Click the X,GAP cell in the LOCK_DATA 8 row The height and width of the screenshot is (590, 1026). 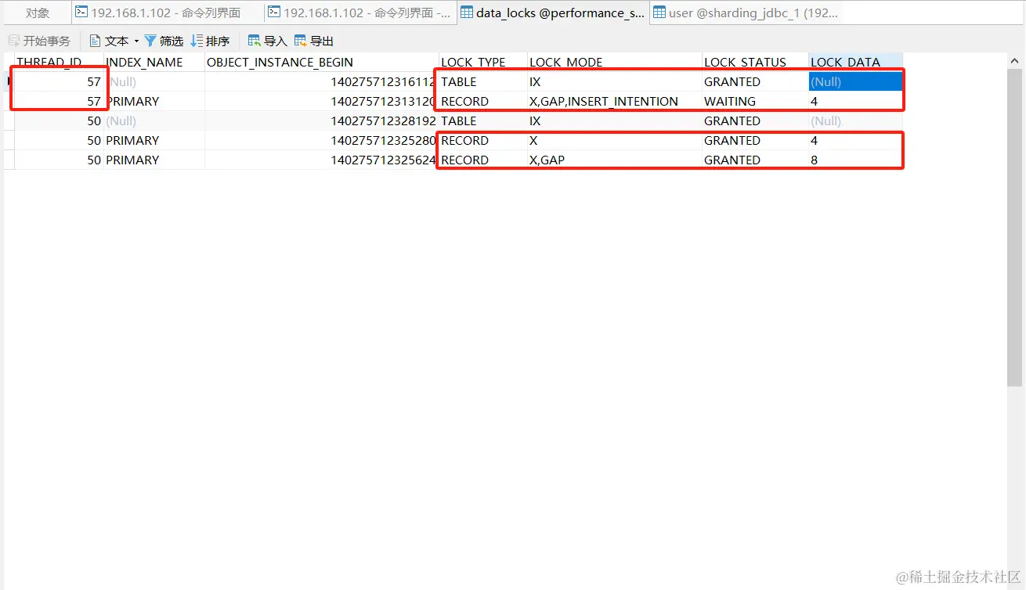615,160
